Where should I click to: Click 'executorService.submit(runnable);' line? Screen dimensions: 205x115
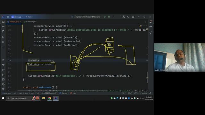56,38
